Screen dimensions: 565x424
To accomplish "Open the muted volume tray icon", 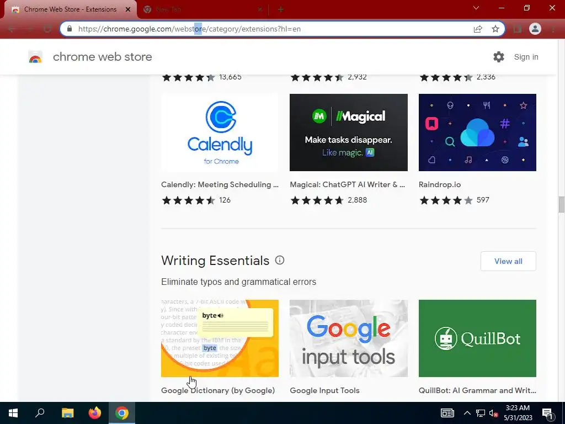I will pyautogui.click(x=494, y=413).
